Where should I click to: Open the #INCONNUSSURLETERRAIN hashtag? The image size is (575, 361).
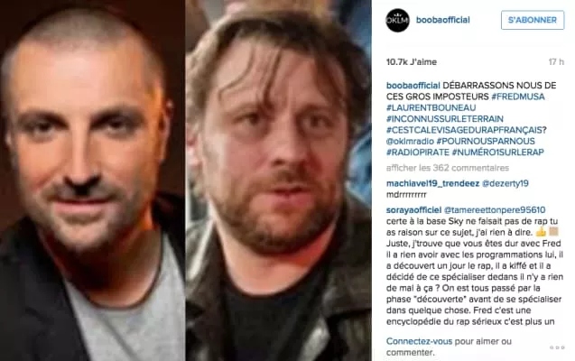click(444, 119)
